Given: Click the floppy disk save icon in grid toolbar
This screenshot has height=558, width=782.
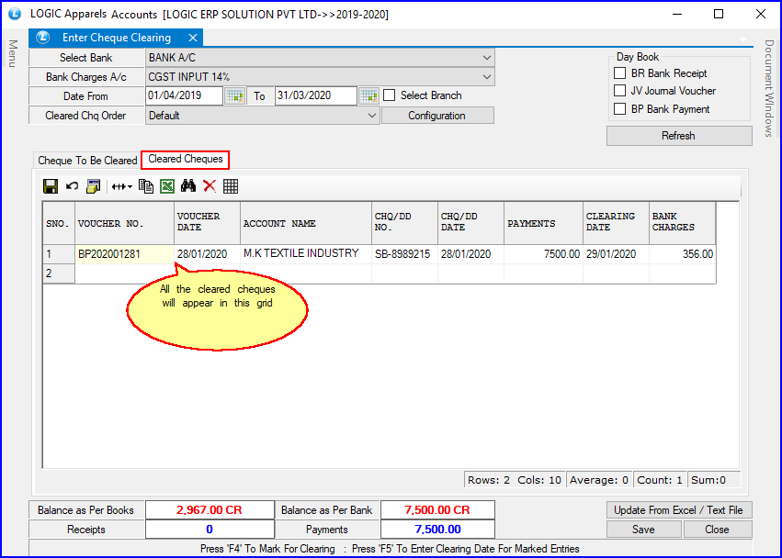Looking at the screenshot, I should [51, 186].
